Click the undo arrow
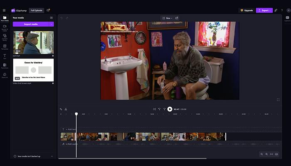The height and width of the screenshot is (166, 291). 62,18
